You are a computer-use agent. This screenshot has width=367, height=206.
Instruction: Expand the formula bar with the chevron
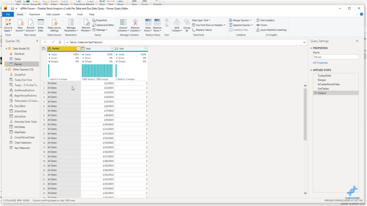point(304,42)
